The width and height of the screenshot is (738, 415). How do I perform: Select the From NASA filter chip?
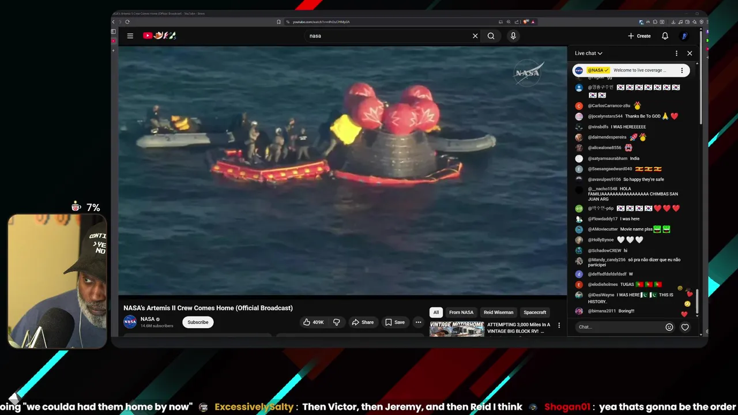click(461, 312)
